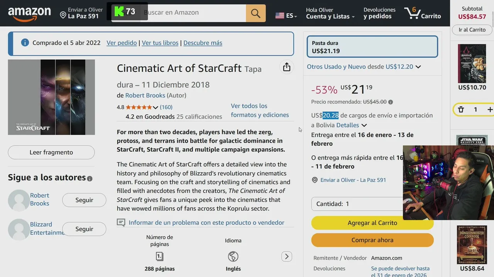Image resolution: width=494 pixels, height=277 pixels.
Task: Go to Devoluciones y pedidos
Action: tap(379, 13)
